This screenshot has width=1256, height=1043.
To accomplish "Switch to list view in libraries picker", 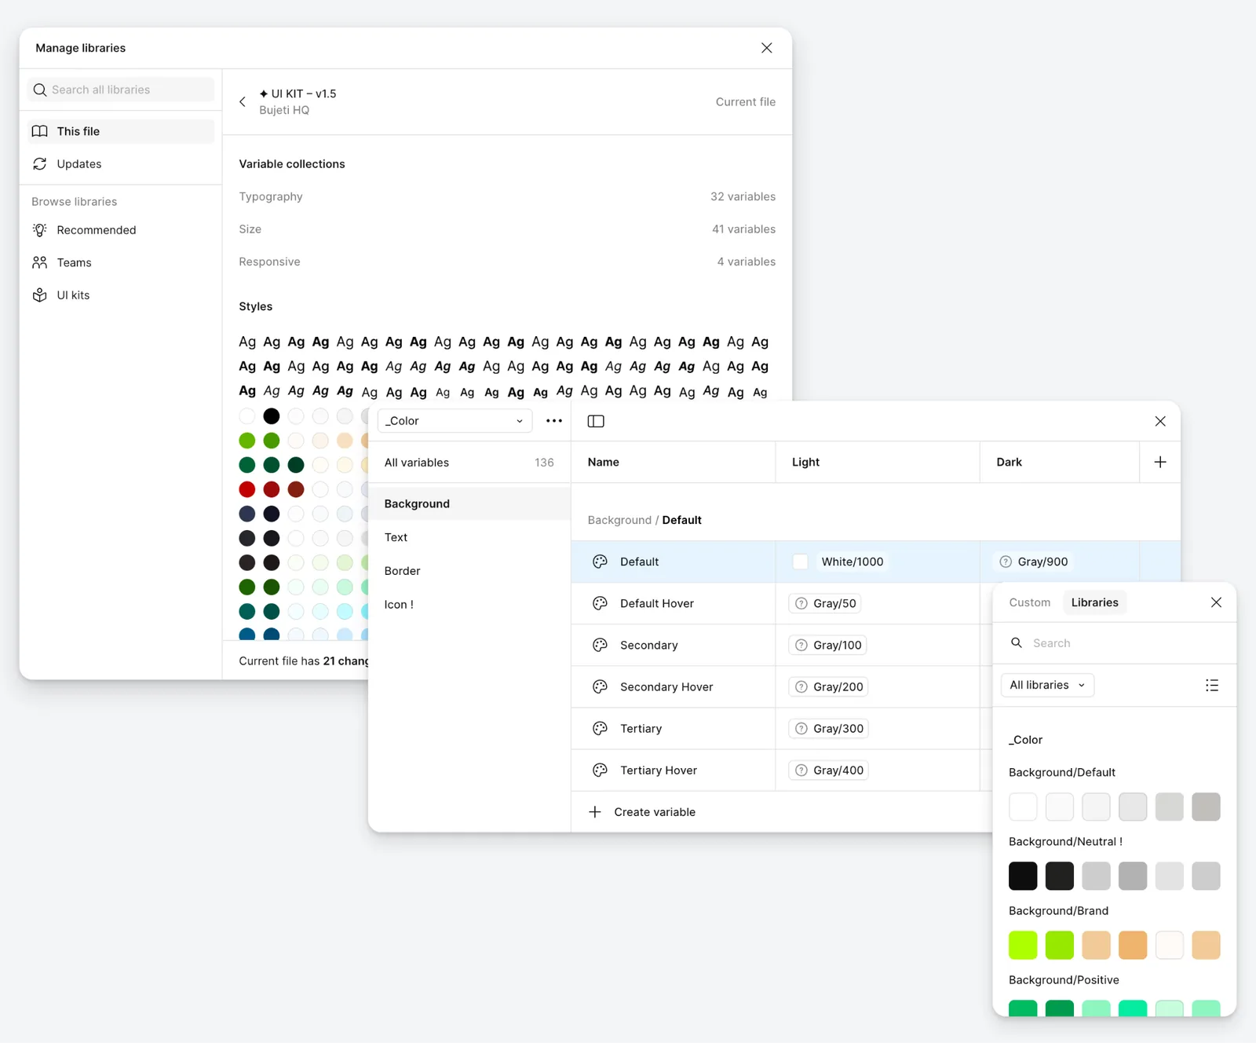I will [x=1212, y=685].
